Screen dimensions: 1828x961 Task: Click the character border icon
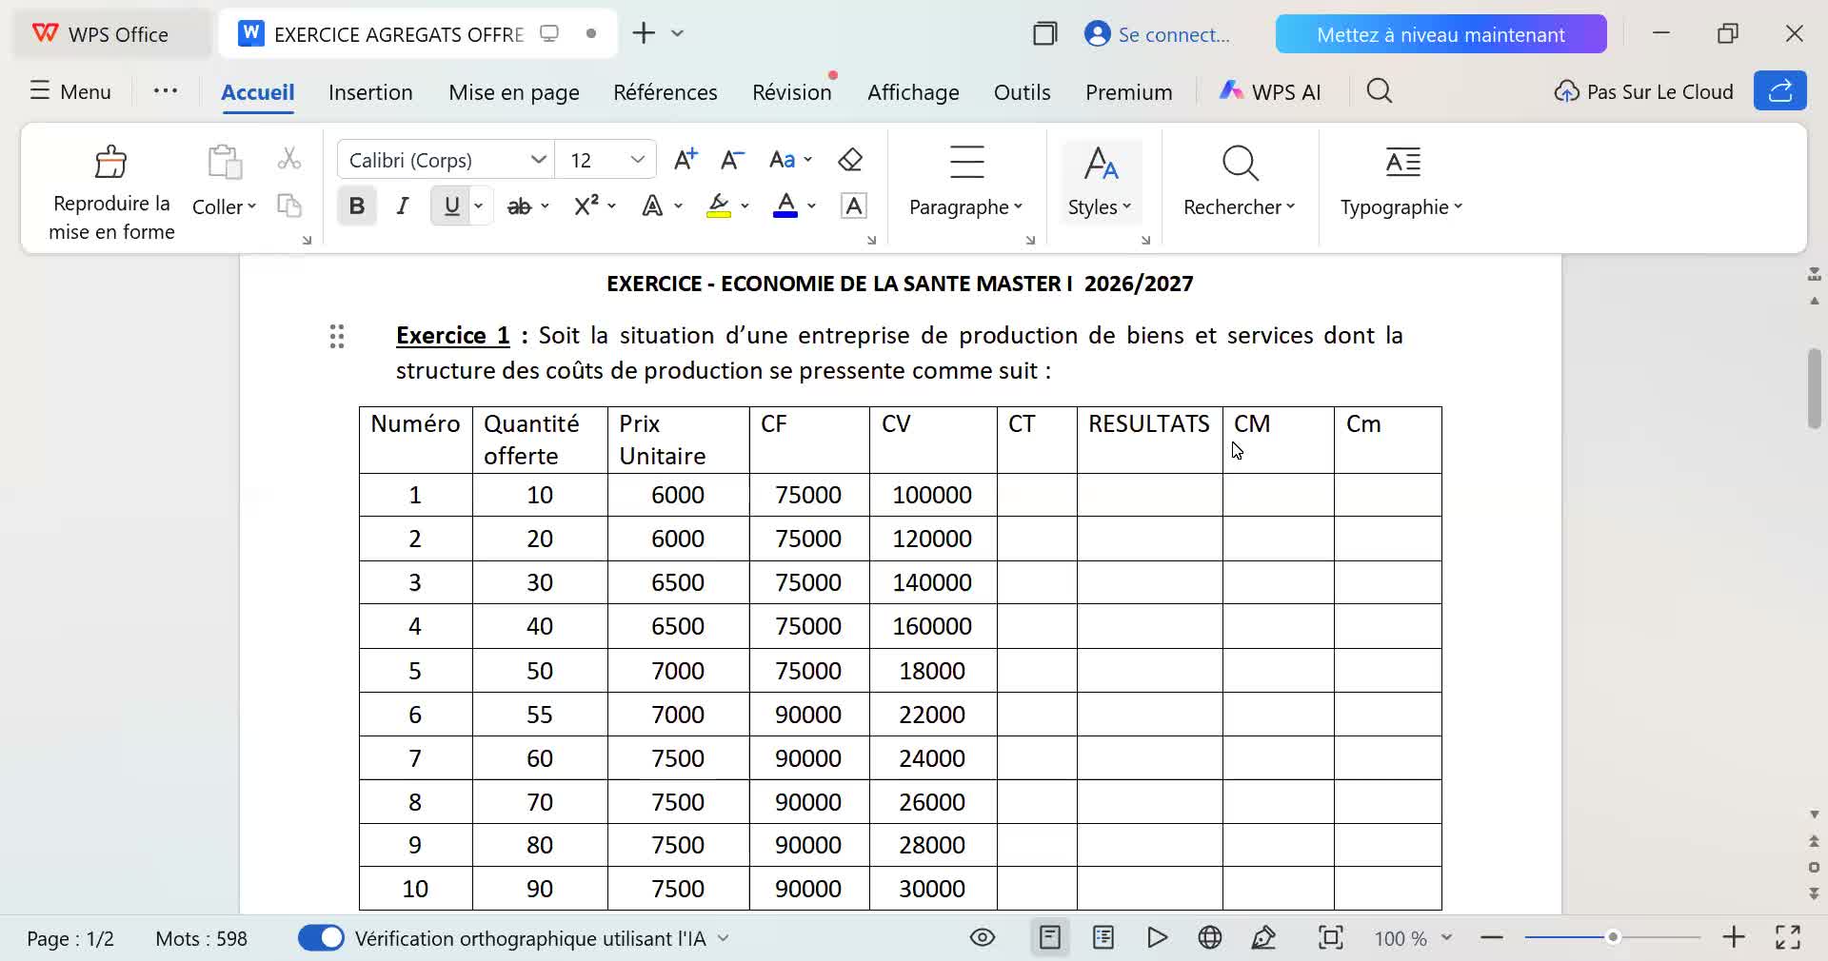(854, 206)
